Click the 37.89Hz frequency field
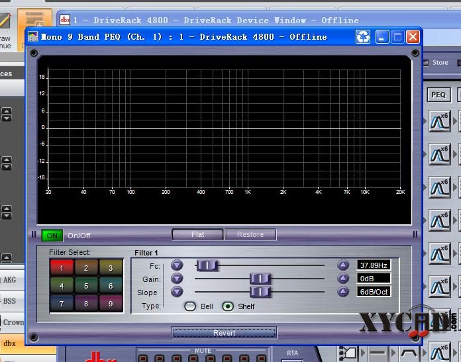 [x=374, y=265]
